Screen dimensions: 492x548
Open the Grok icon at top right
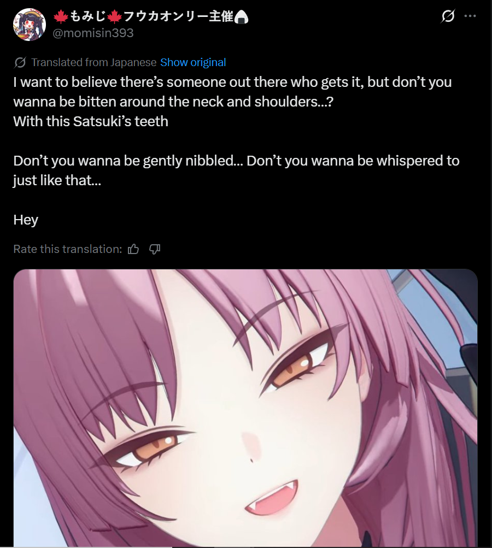(448, 16)
